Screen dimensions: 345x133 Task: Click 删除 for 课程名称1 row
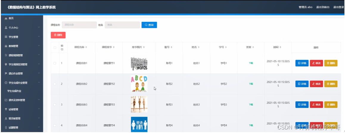coord(331,63)
